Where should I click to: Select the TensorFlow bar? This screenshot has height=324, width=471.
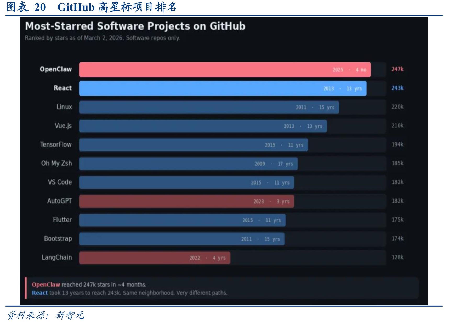194,145
